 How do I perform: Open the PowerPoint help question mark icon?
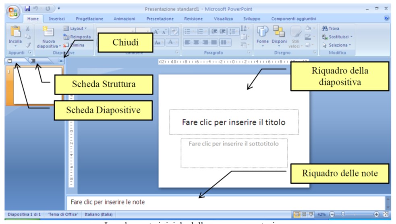pos(386,18)
